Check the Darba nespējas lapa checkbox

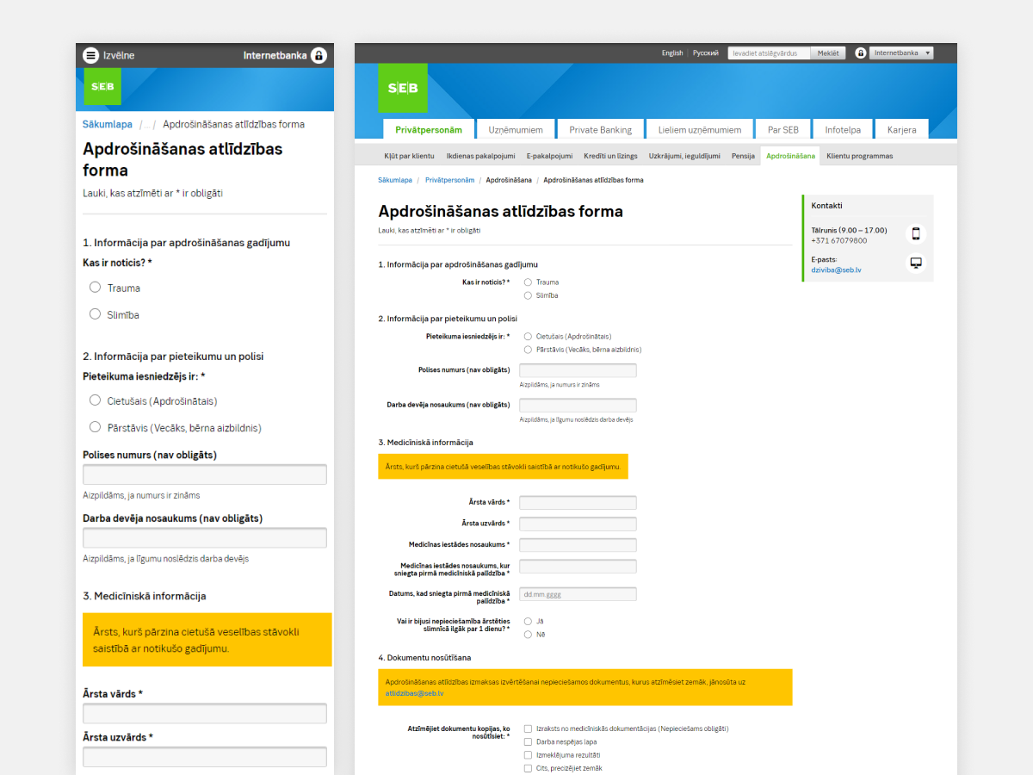[528, 741]
